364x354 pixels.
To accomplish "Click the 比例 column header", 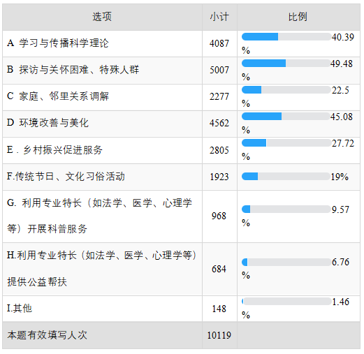I will pyautogui.click(x=298, y=17).
